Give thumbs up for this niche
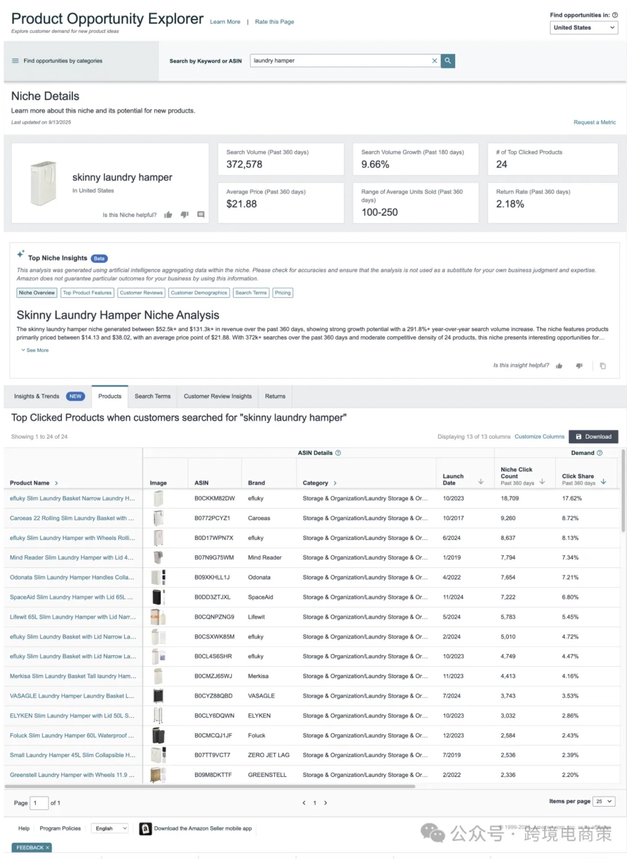 coord(168,215)
